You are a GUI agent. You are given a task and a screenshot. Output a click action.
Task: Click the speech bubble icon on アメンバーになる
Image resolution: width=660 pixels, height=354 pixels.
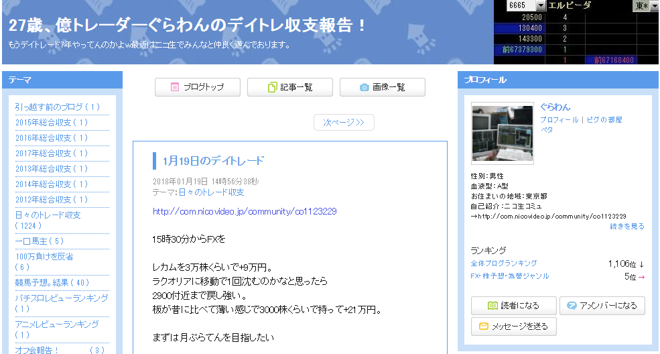(572, 306)
